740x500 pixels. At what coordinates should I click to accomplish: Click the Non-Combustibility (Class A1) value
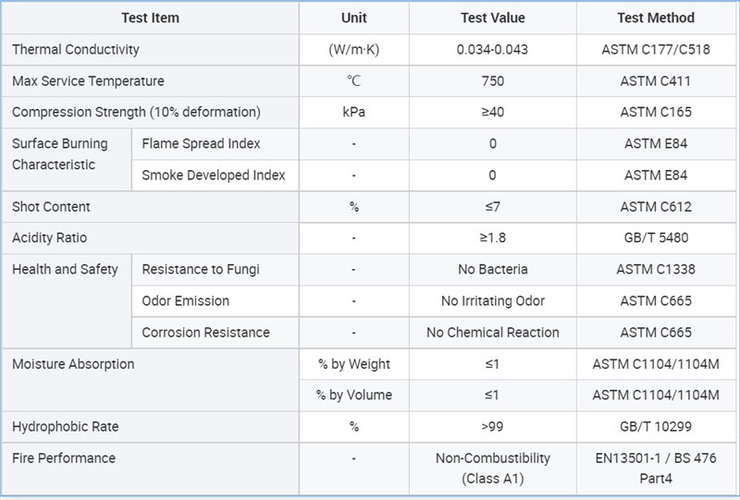click(492, 468)
